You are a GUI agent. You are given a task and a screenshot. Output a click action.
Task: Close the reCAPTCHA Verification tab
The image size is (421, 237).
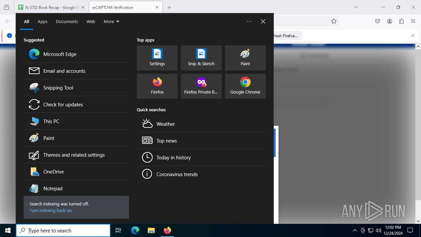tap(157, 7)
